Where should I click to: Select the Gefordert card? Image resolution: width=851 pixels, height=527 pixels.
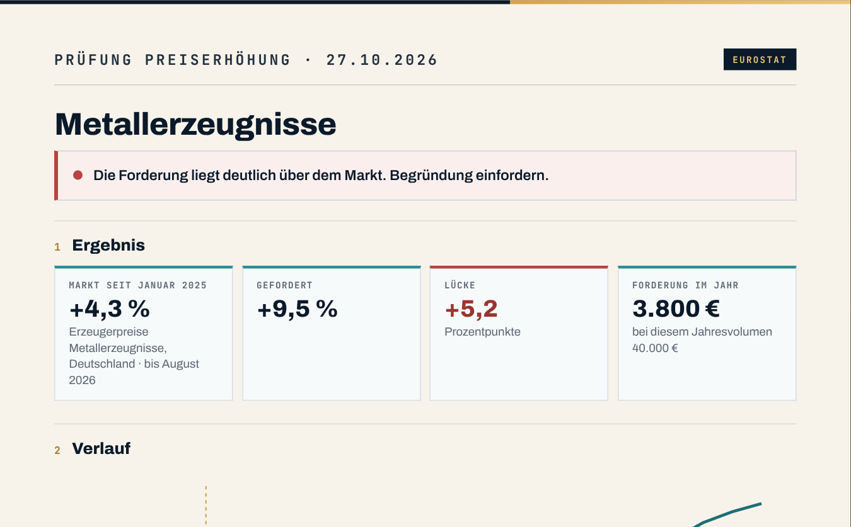[x=332, y=333]
